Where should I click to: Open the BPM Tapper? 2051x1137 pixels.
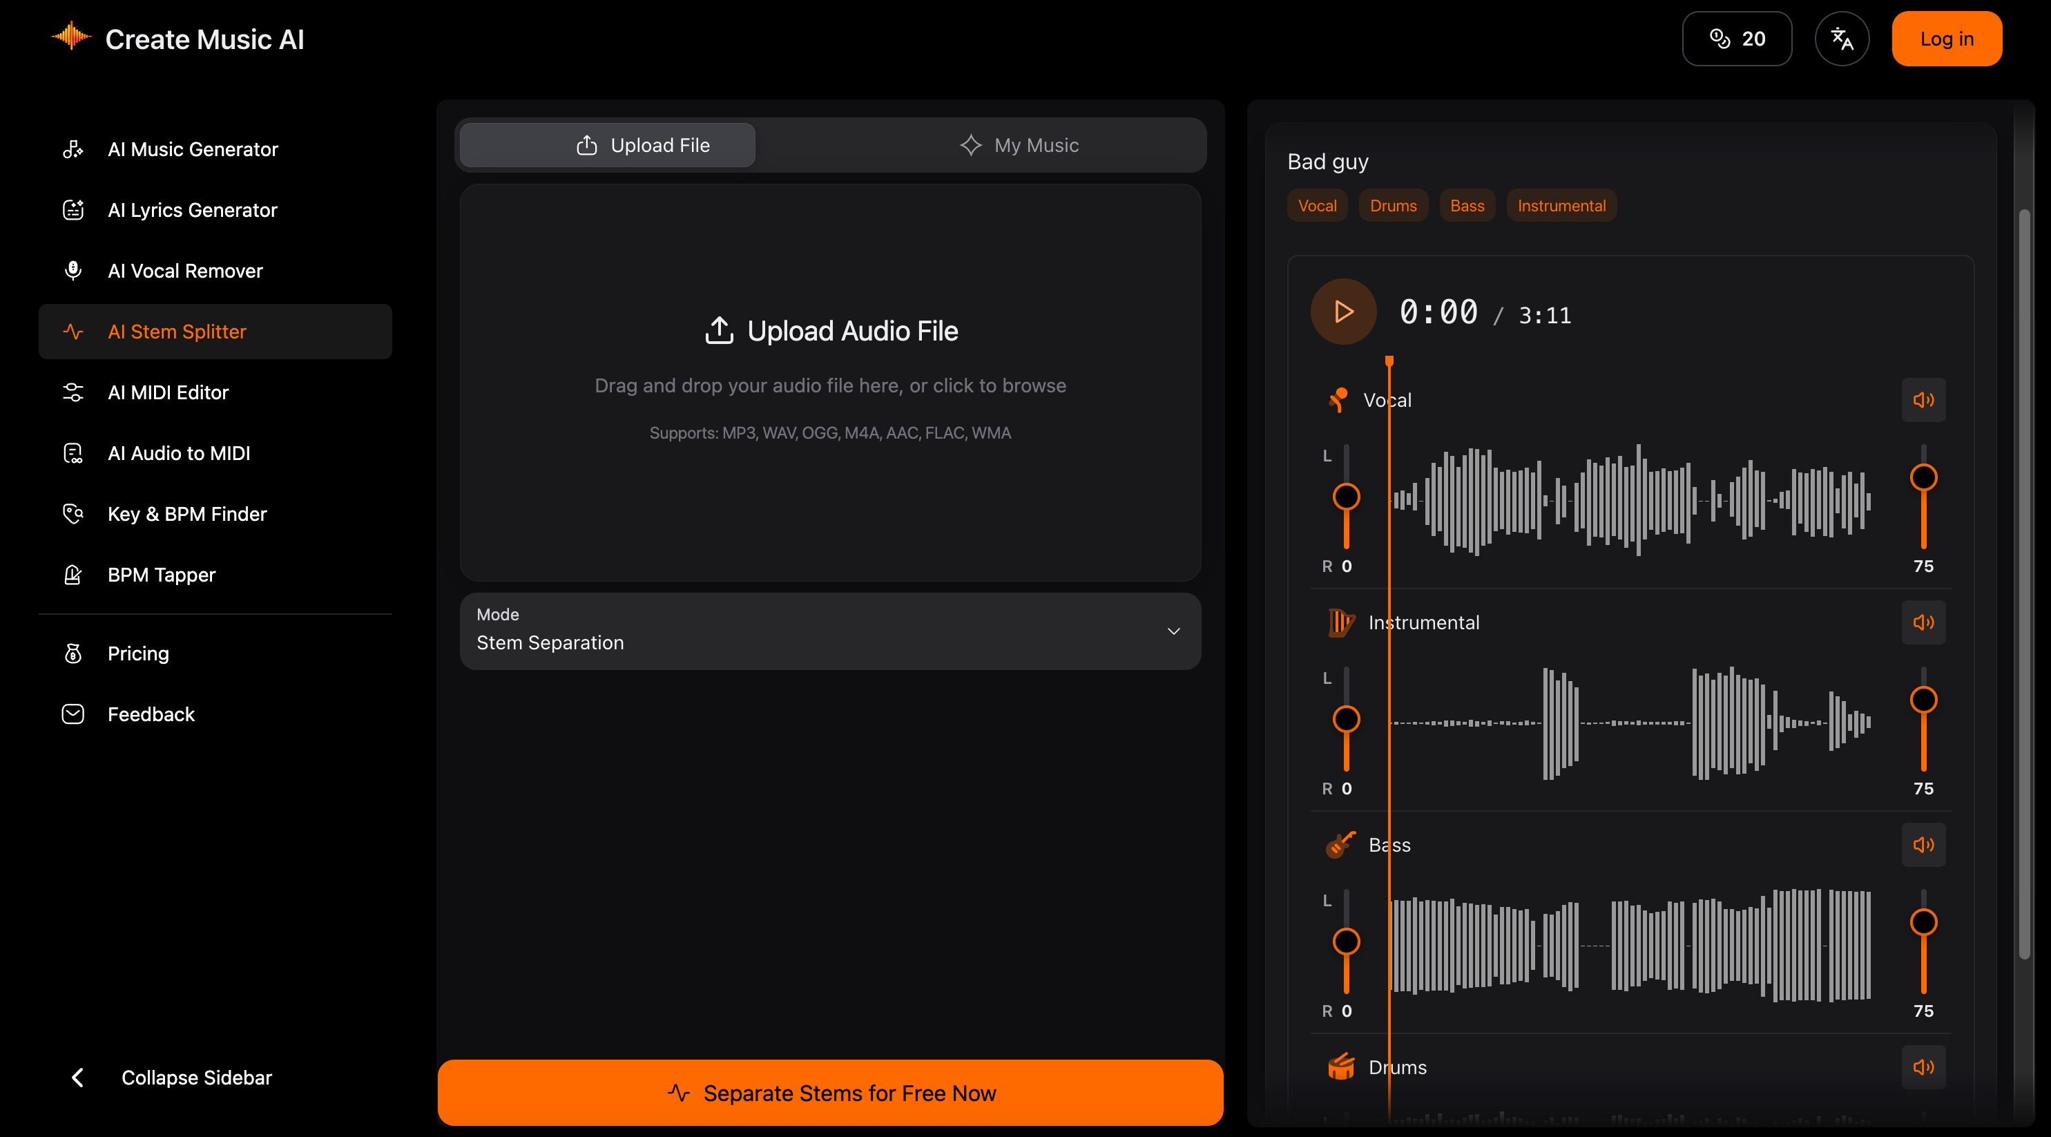162,574
